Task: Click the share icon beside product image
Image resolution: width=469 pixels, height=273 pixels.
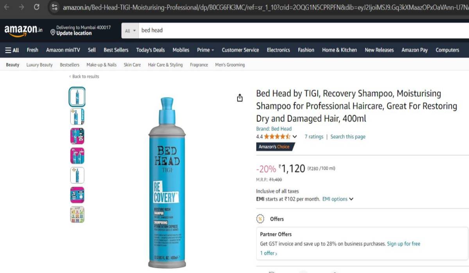Action: pyautogui.click(x=240, y=98)
